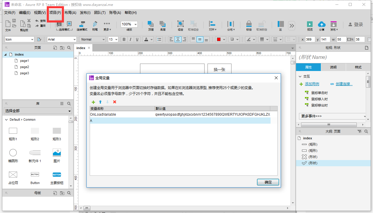Open the 文件(F) menu
Screen dimensions: 373x213
10,13
